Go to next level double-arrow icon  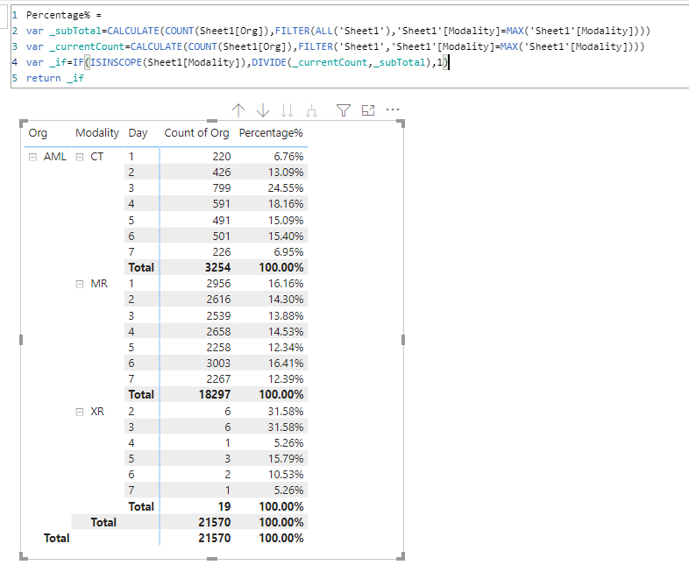point(288,110)
